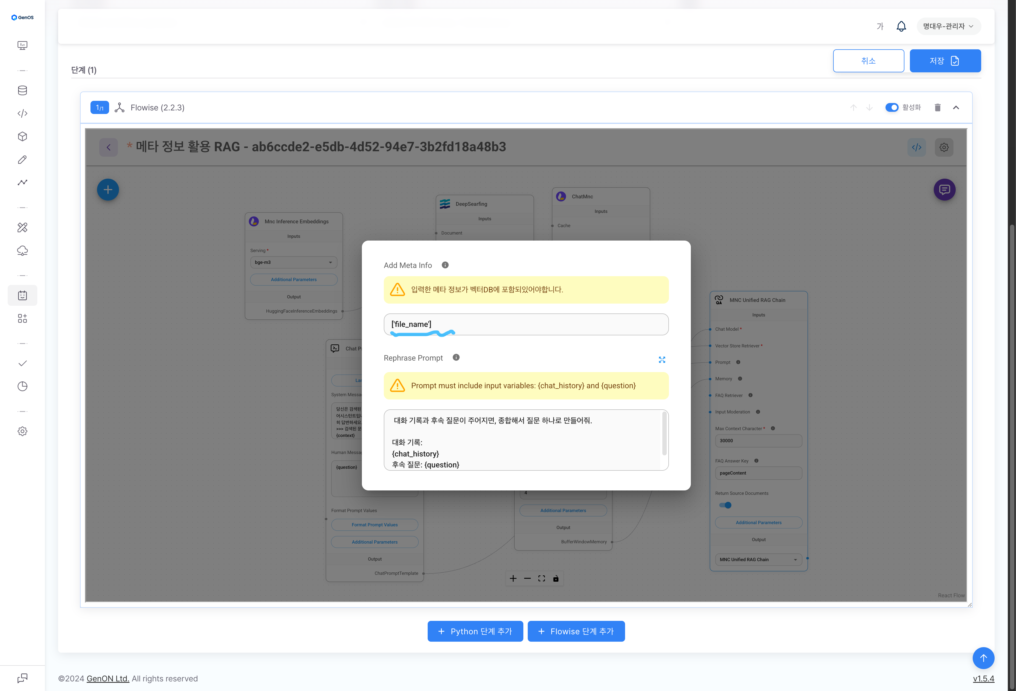The height and width of the screenshot is (691, 1016).
Task: Click the API code icon in flow header
Action: pyautogui.click(x=916, y=147)
